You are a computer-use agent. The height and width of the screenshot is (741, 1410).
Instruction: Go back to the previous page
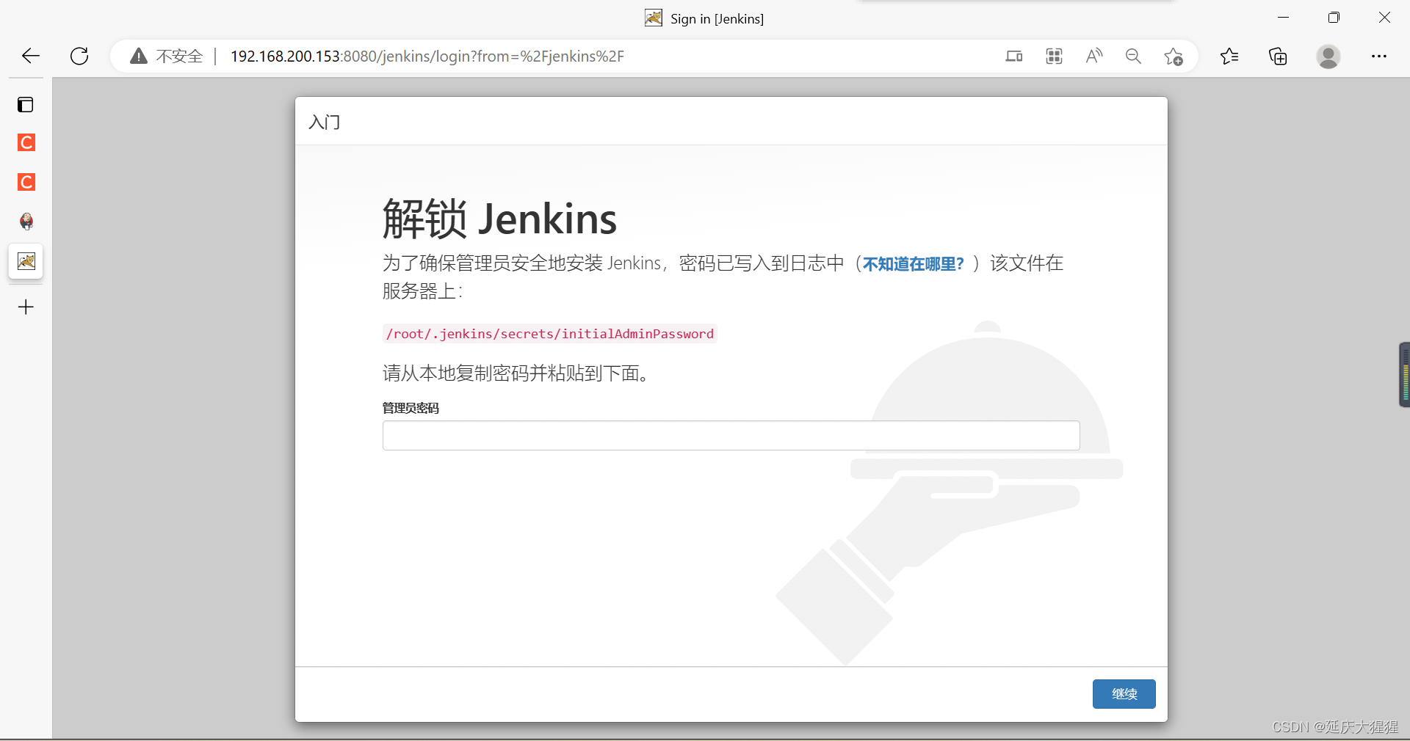pos(31,56)
